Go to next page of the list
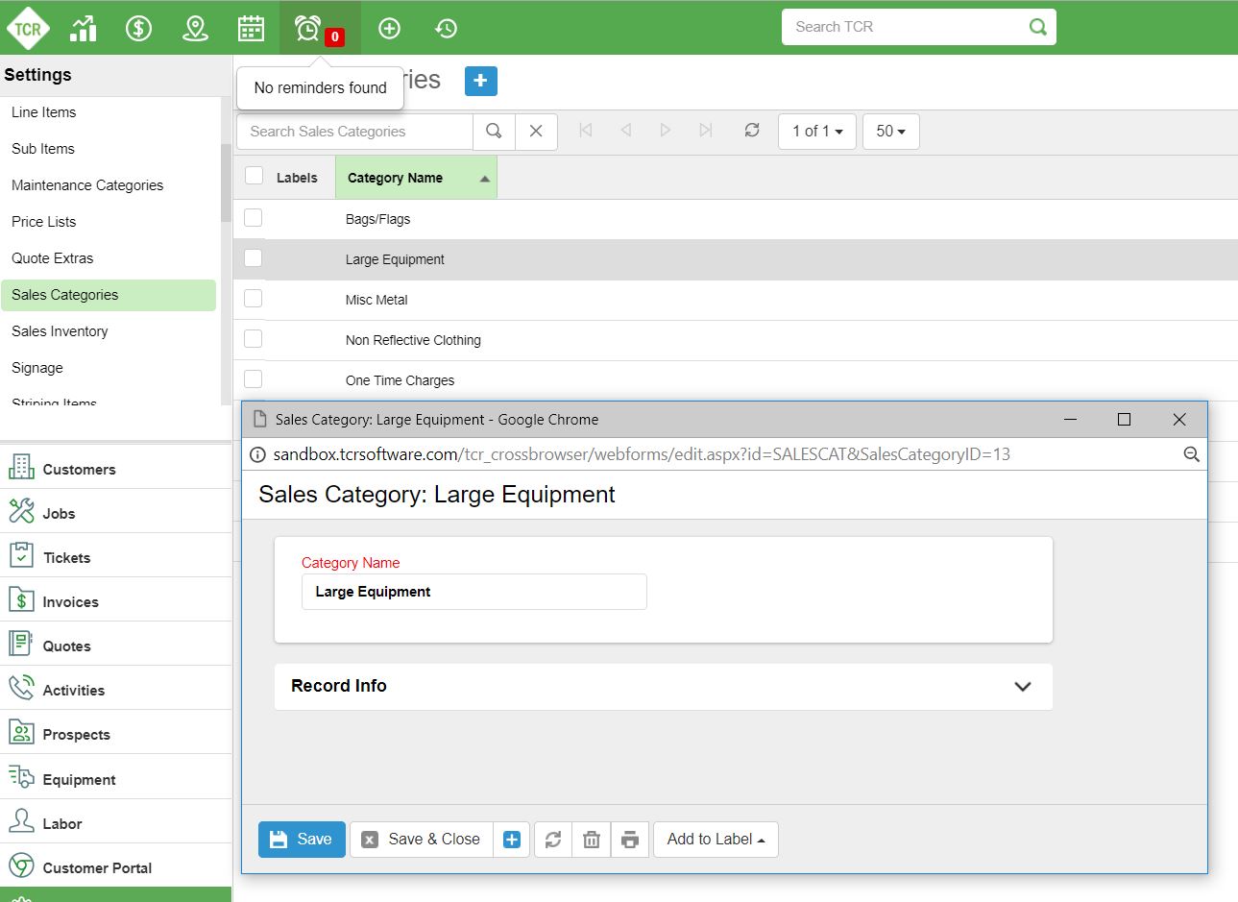This screenshot has width=1238, height=902. (665, 131)
